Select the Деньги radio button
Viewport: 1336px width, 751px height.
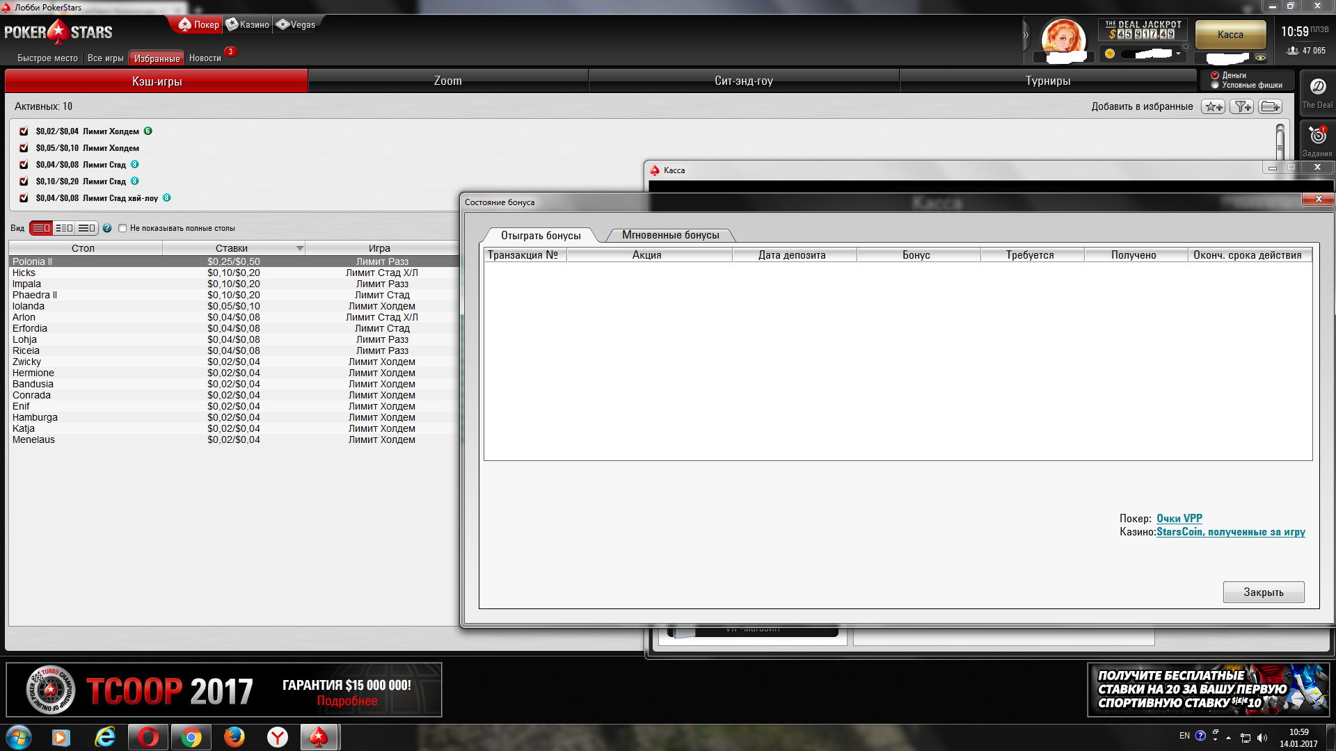click(x=1215, y=75)
